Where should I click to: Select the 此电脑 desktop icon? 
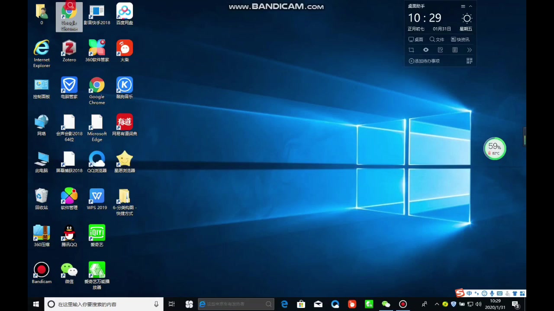pyautogui.click(x=42, y=162)
